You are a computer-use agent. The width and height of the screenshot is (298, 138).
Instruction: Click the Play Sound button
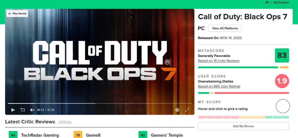pos(17,14)
